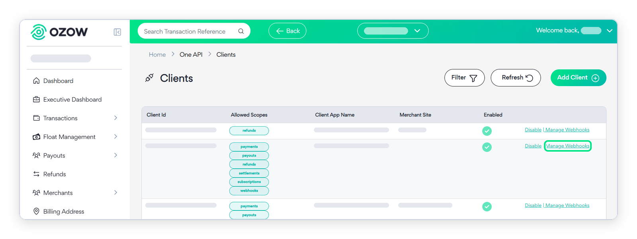Click the Client App Name column header
The height and width of the screenshot is (239, 637).
335,115
